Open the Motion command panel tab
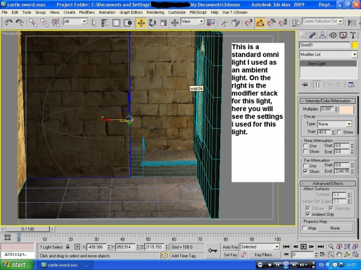The width and height of the screenshot is (361, 270). point(333,35)
